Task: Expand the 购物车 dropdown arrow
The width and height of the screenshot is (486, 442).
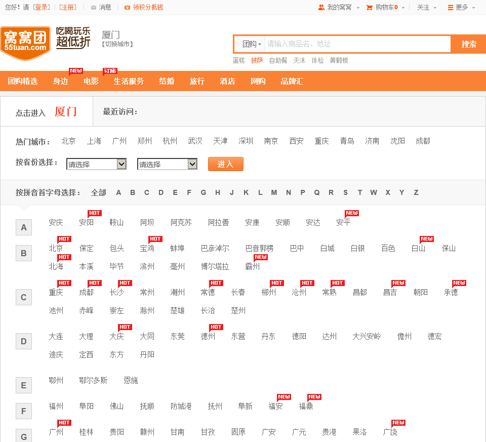Action: pos(403,8)
